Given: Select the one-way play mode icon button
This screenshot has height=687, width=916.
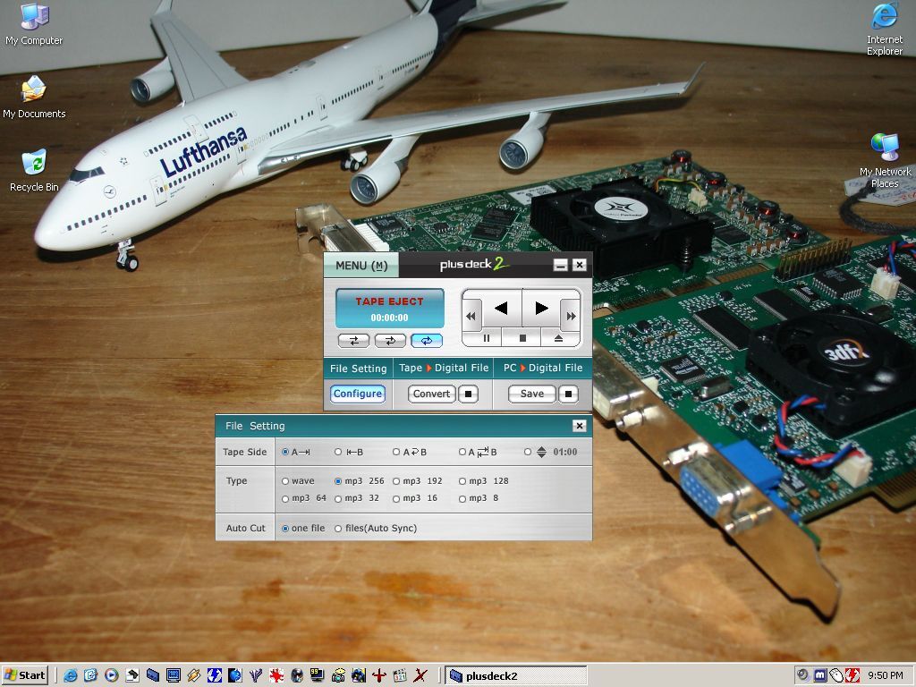Looking at the screenshot, I should tap(354, 341).
